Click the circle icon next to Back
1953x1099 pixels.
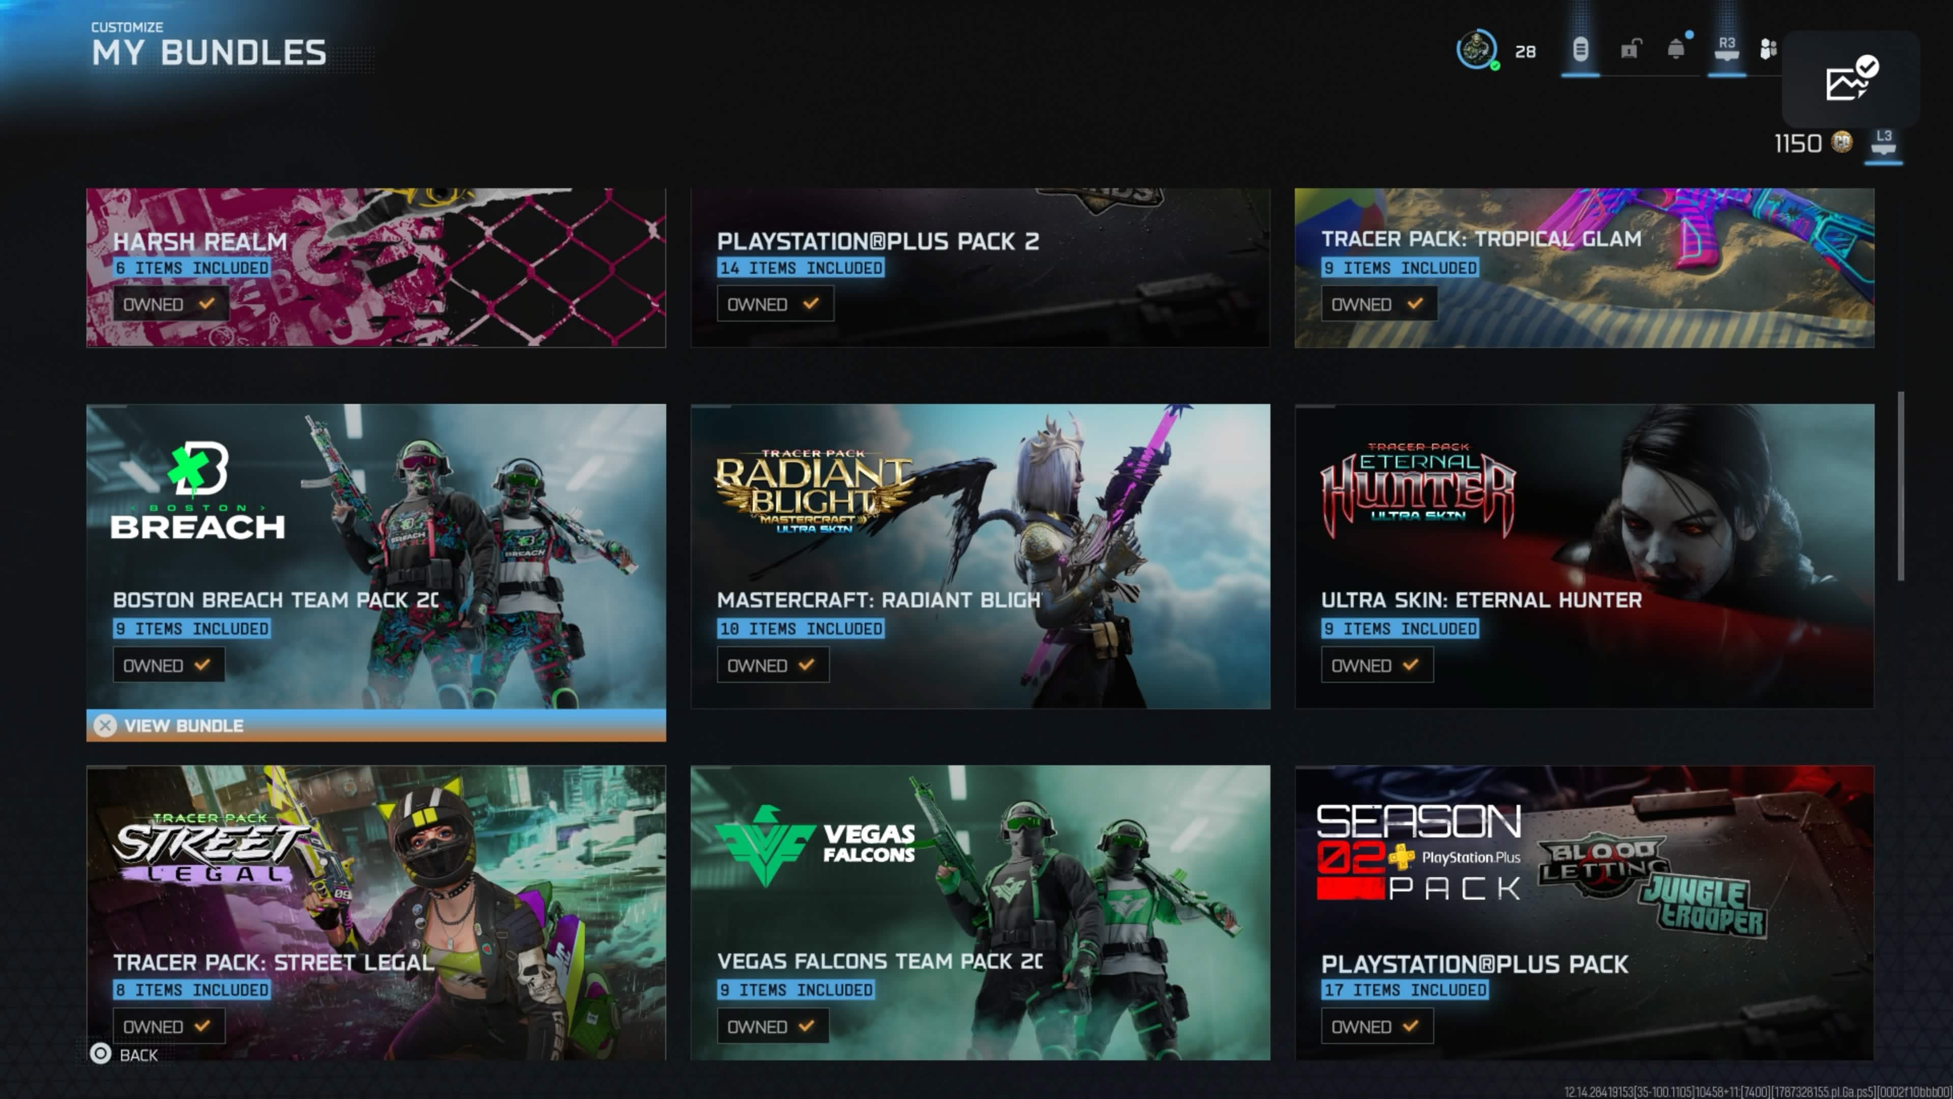(x=100, y=1054)
